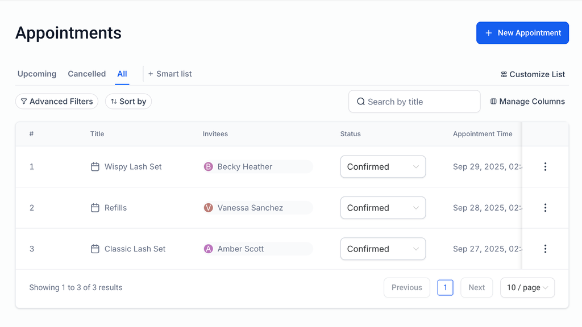Expand status dropdown for Classic Lash Set
The height and width of the screenshot is (327, 582).
click(383, 249)
